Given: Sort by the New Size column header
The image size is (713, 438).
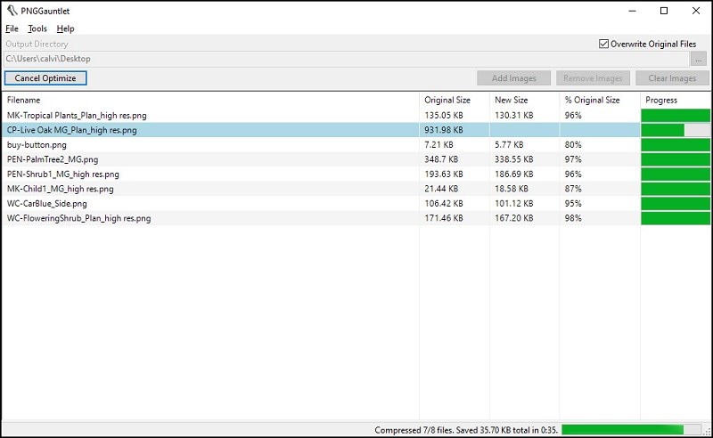Looking at the screenshot, I should coord(524,100).
